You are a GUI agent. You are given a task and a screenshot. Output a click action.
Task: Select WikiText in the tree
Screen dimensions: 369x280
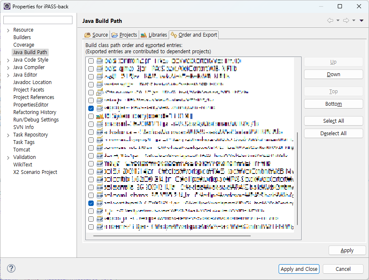(x=22, y=165)
